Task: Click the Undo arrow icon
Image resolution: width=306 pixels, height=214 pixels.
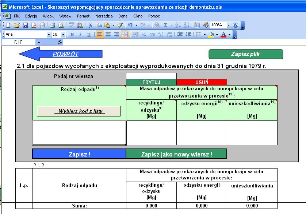Action: pos(130,25)
